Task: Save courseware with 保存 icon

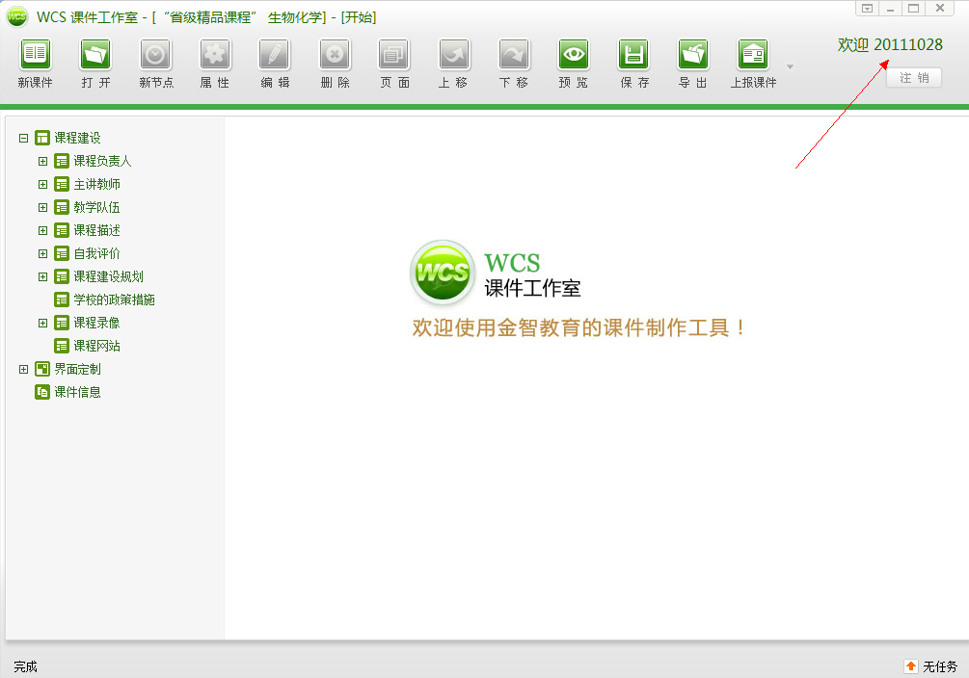Action: click(x=633, y=55)
